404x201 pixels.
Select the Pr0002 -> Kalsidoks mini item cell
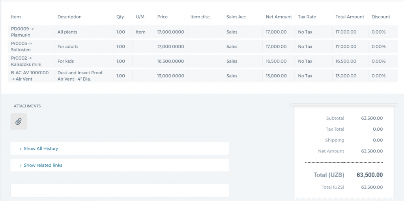(31, 61)
